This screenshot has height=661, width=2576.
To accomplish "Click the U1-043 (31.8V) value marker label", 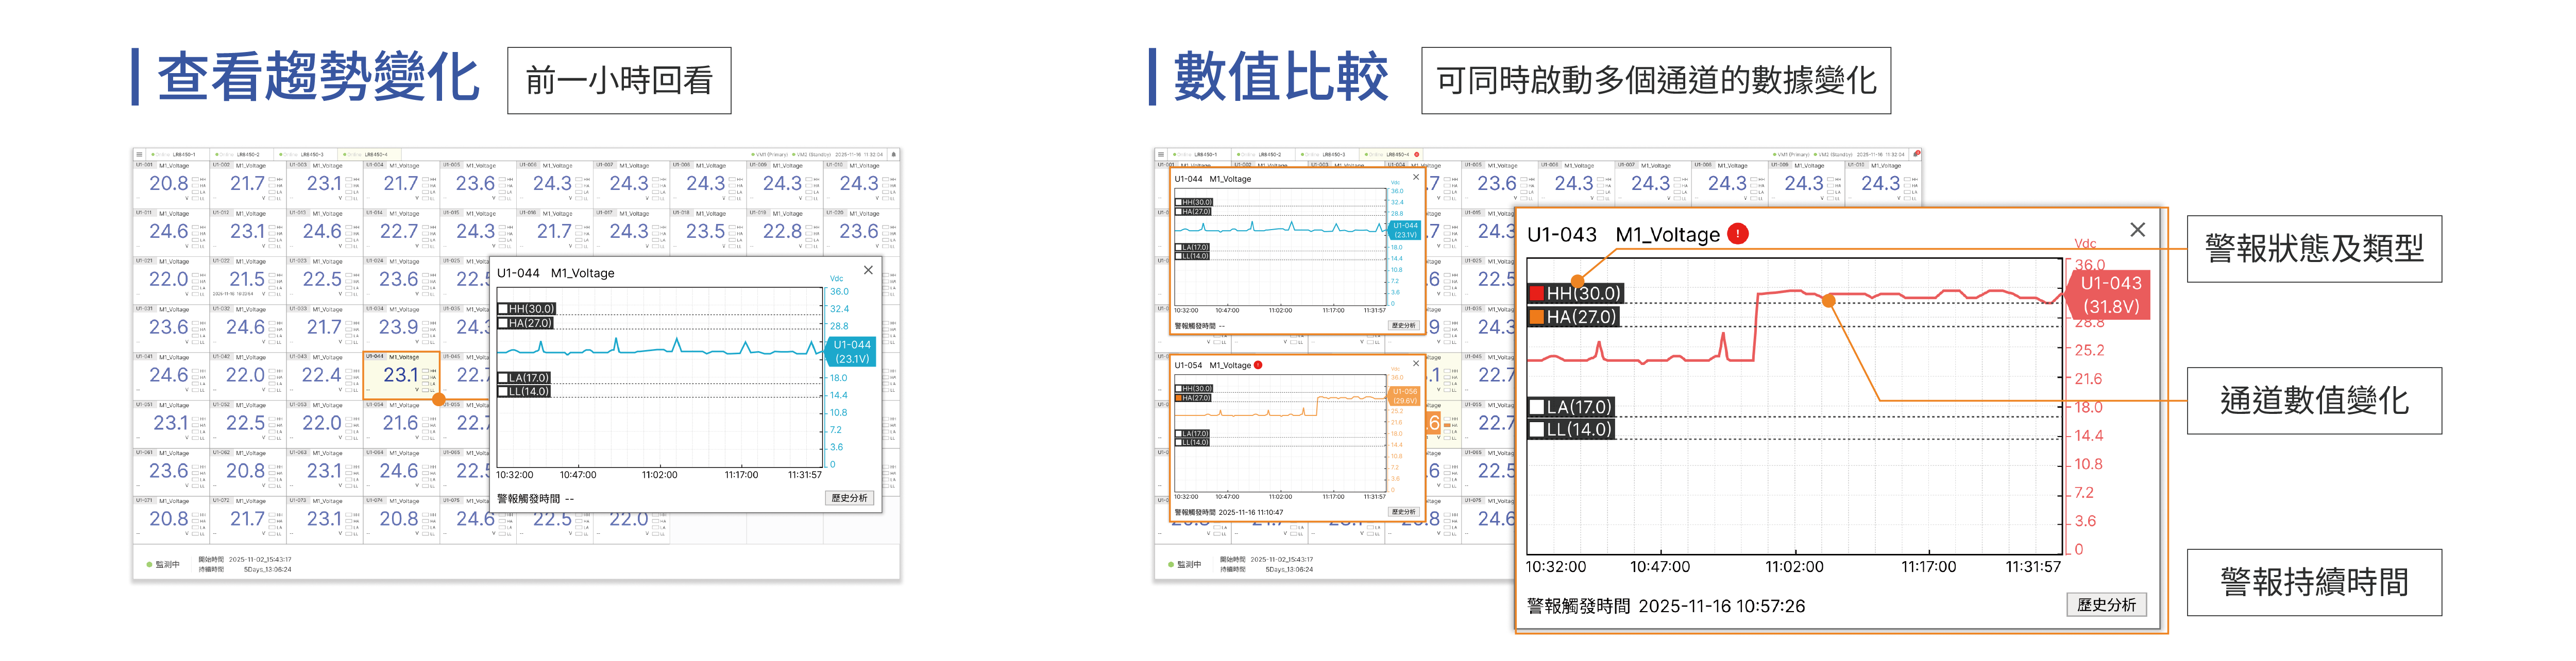I will pos(2110,294).
